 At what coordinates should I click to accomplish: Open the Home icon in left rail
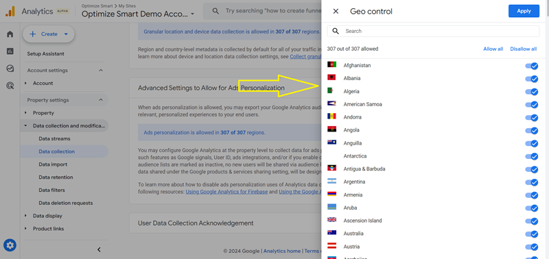[x=10, y=34]
